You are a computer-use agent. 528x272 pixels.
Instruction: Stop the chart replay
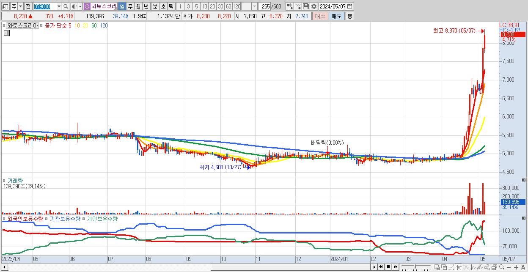[388, 267]
